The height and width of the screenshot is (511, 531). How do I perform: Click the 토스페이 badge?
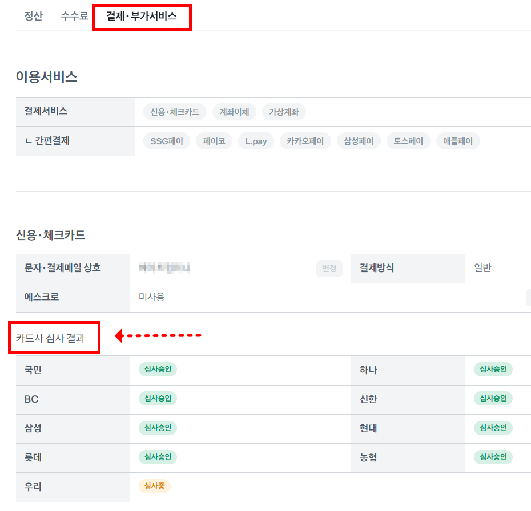pos(408,141)
